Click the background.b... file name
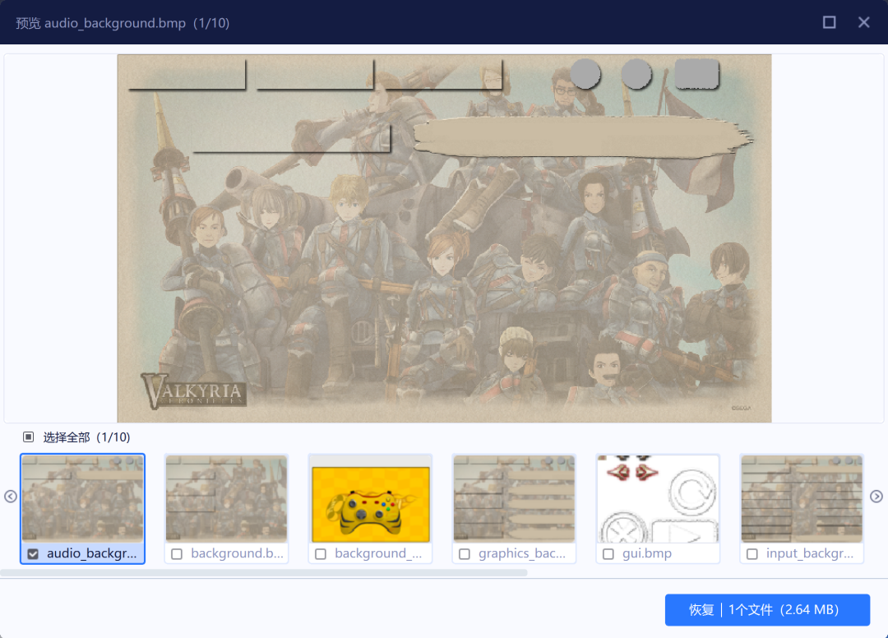The height and width of the screenshot is (638, 888). click(237, 553)
